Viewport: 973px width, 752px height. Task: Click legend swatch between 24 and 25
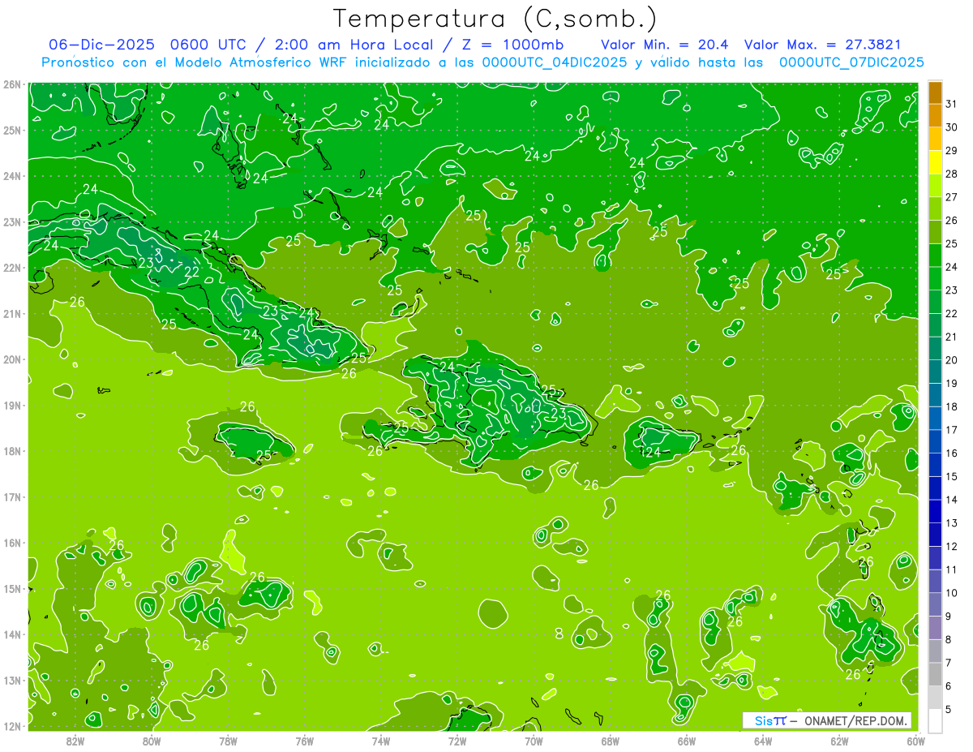935,256
